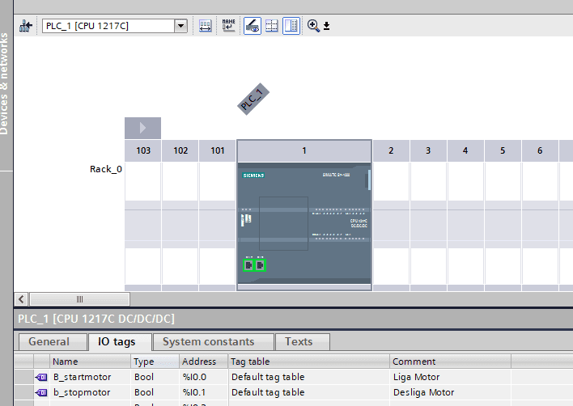Click Default tag table for B_startmotor
Viewport: 573px width, 406px height.
click(x=309, y=377)
